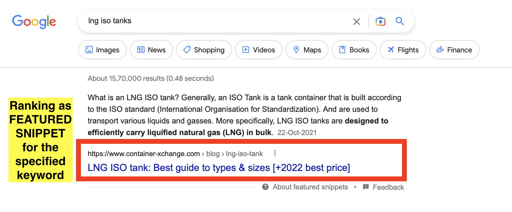The width and height of the screenshot is (512, 212).
Task: Select the Flights filter chip
Action: click(403, 50)
